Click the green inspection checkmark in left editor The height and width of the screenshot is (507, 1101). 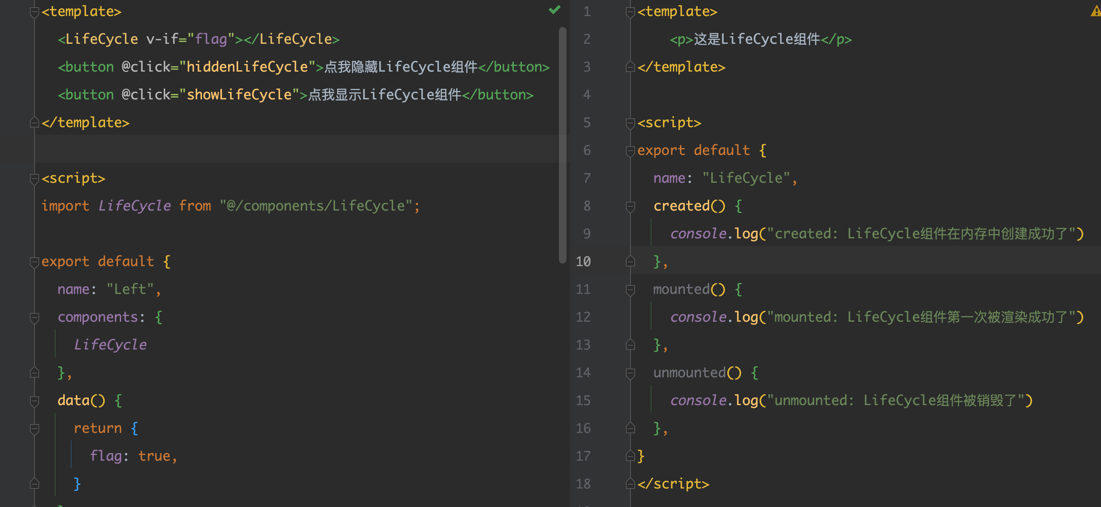(x=554, y=10)
